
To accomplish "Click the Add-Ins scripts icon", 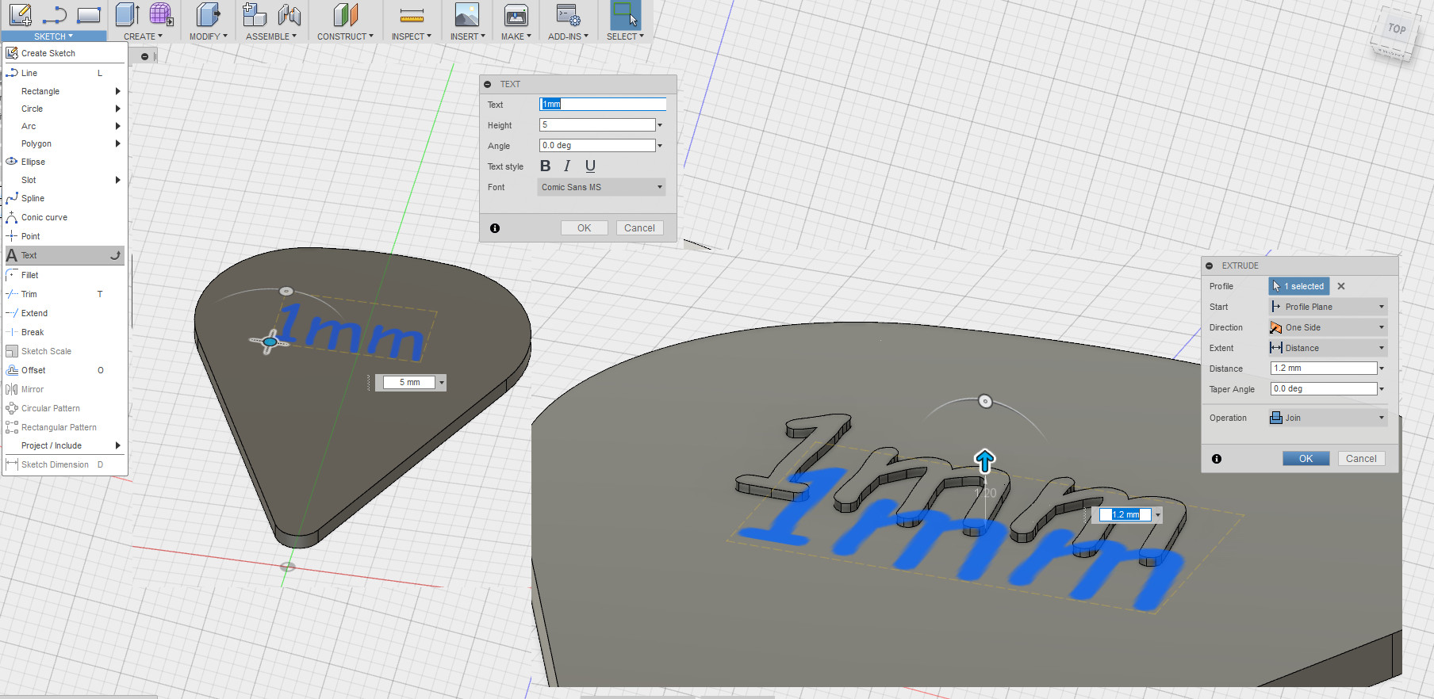I will (x=568, y=15).
